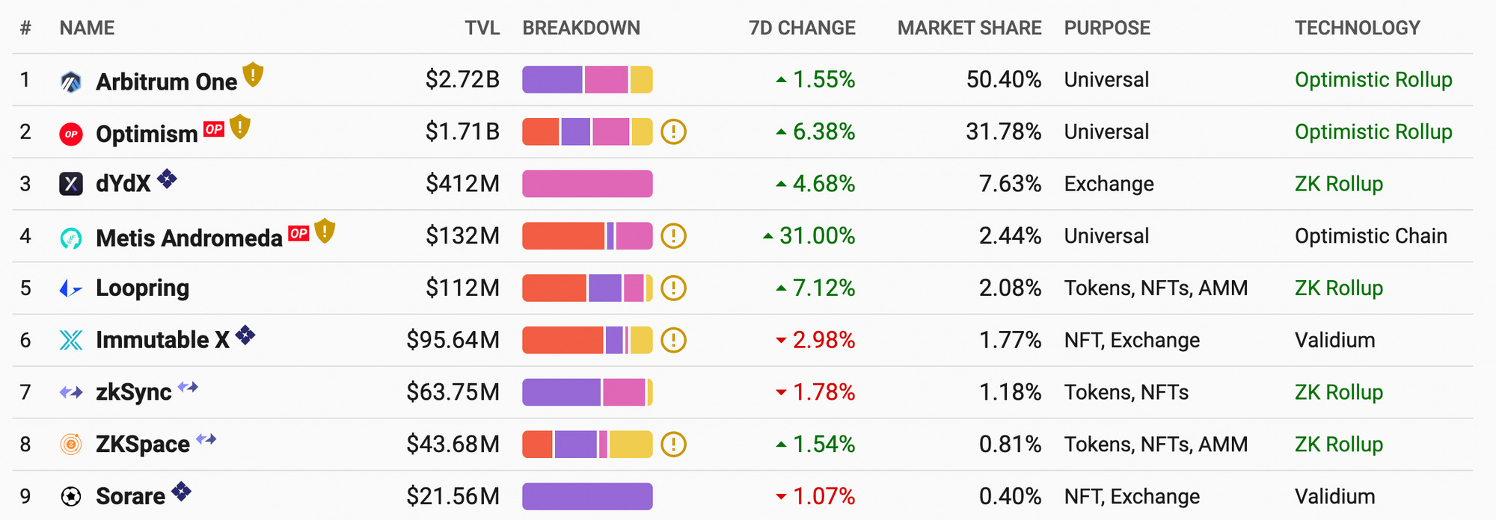Click the MARKET SHARE column header
This screenshot has width=1496, height=520.
pyautogui.click(x=969, y=28)
